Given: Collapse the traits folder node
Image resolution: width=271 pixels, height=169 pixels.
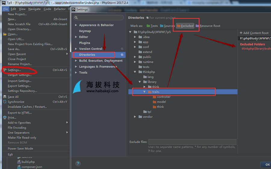Looking at the screenshot, I should click(144, 92).
